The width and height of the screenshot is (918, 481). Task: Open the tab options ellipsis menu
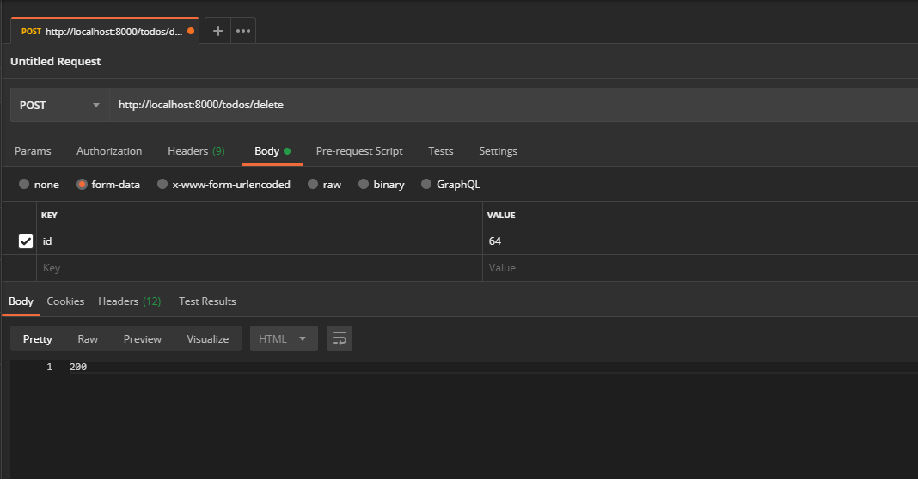click(x=243, y=31)
